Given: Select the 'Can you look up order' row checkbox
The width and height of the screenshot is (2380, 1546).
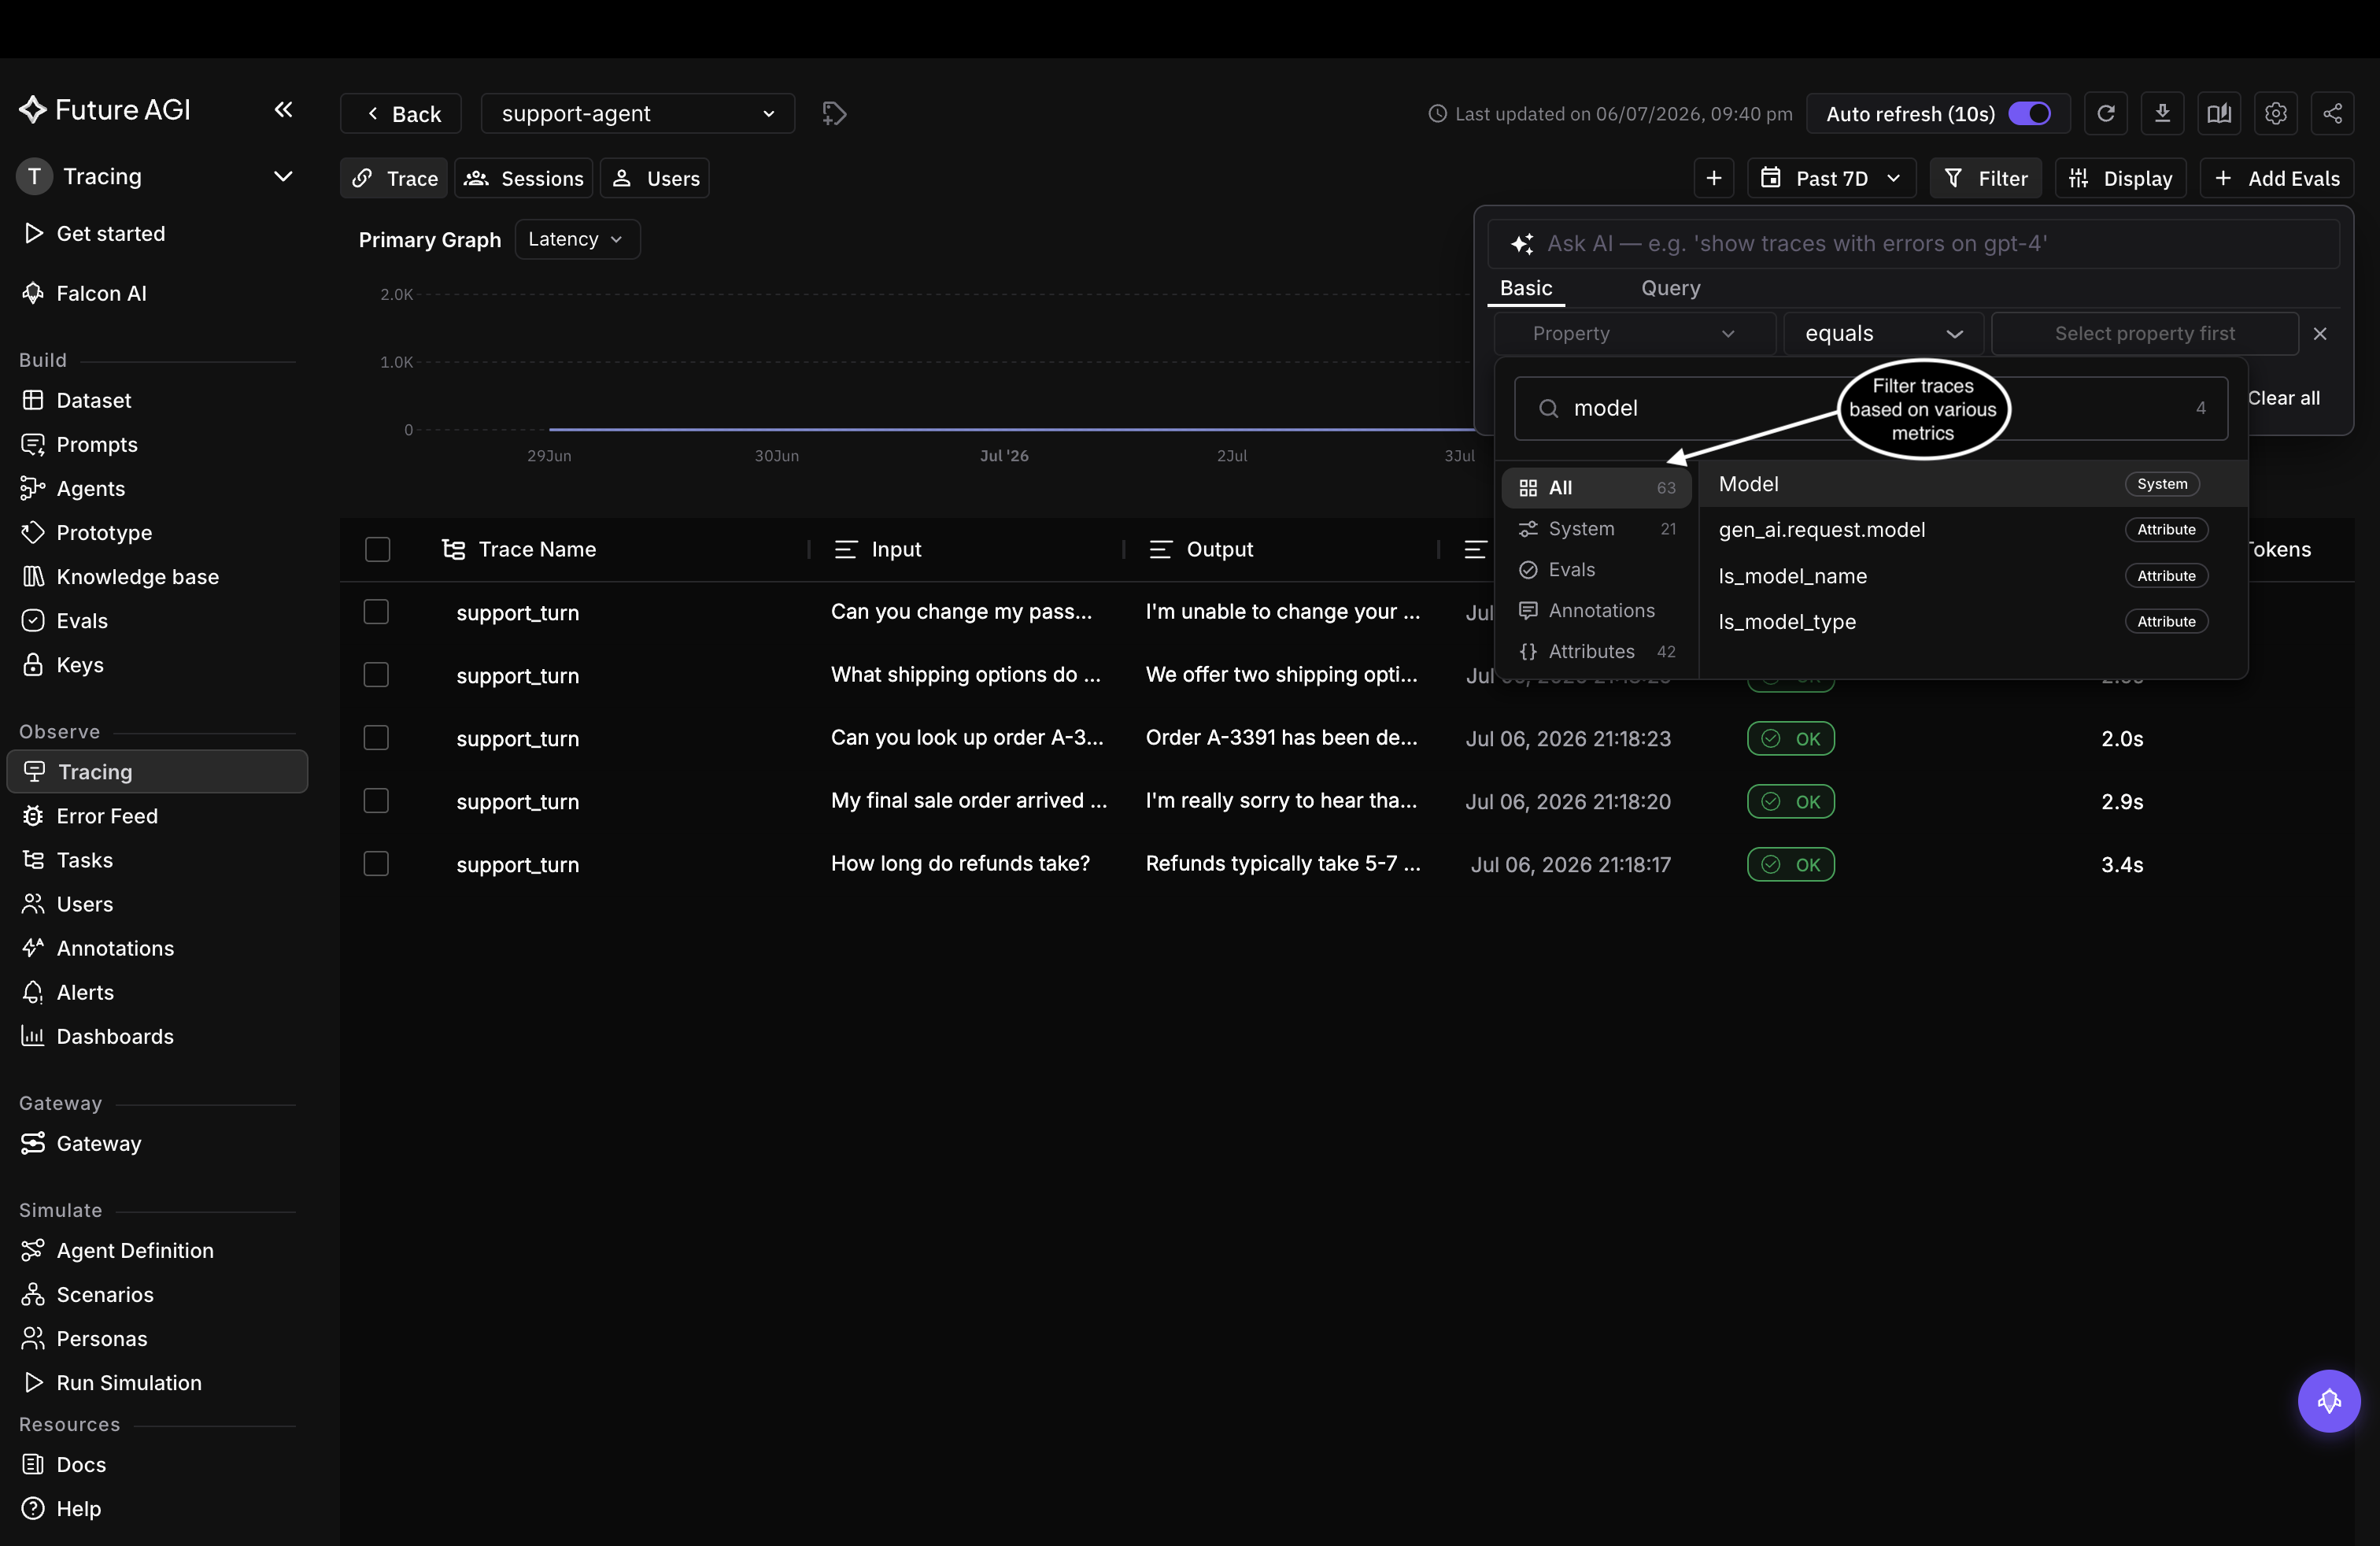Looking at the screenshot, I should [x=376, y=738].
